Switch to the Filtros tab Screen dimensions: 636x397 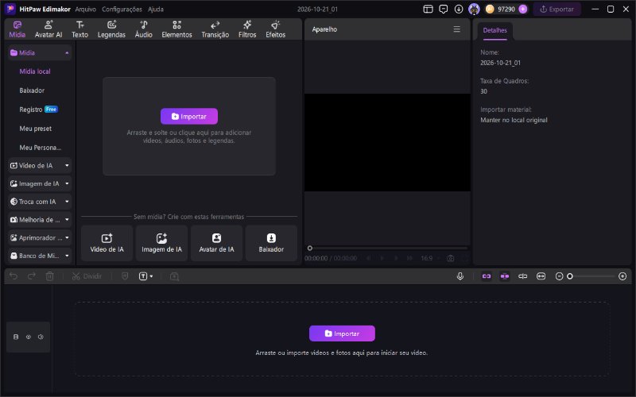(247, 29)
